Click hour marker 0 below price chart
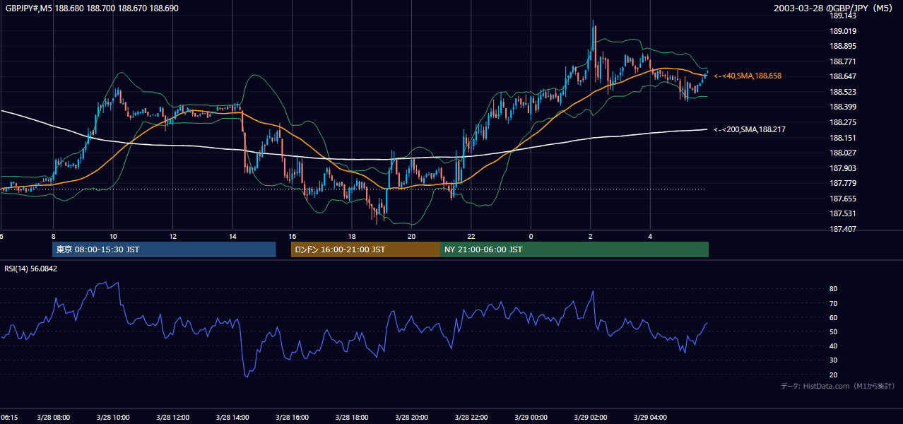 (x=531, y=236)
